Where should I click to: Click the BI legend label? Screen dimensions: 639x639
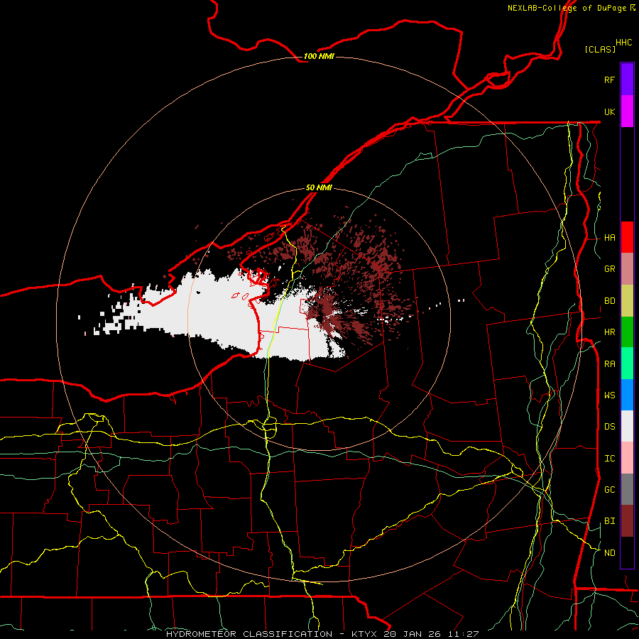(609, 521)
